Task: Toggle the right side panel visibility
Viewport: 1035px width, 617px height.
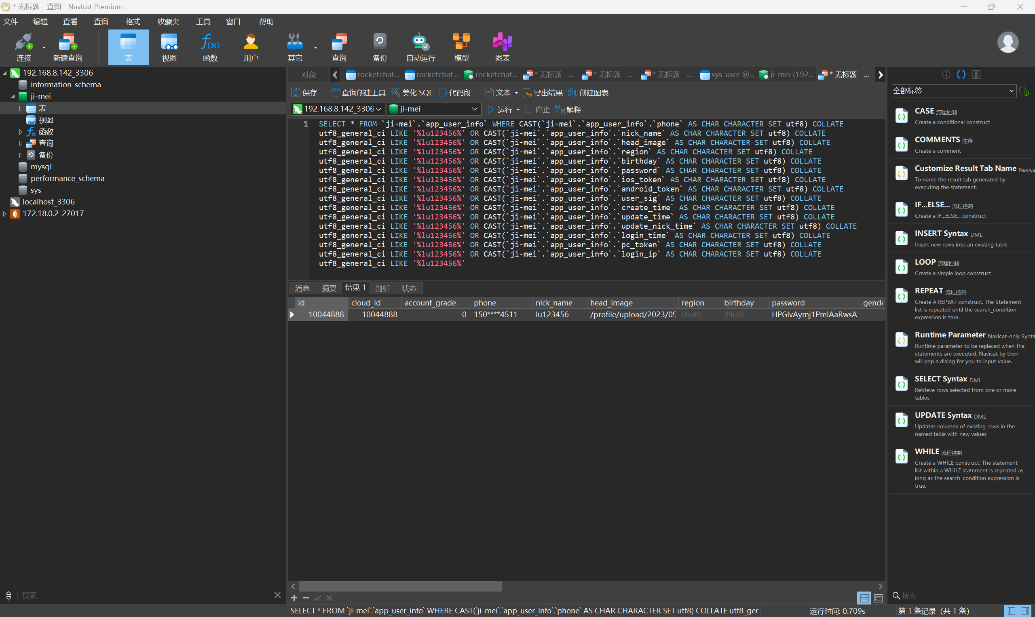Action: [x=1026, y=611]
